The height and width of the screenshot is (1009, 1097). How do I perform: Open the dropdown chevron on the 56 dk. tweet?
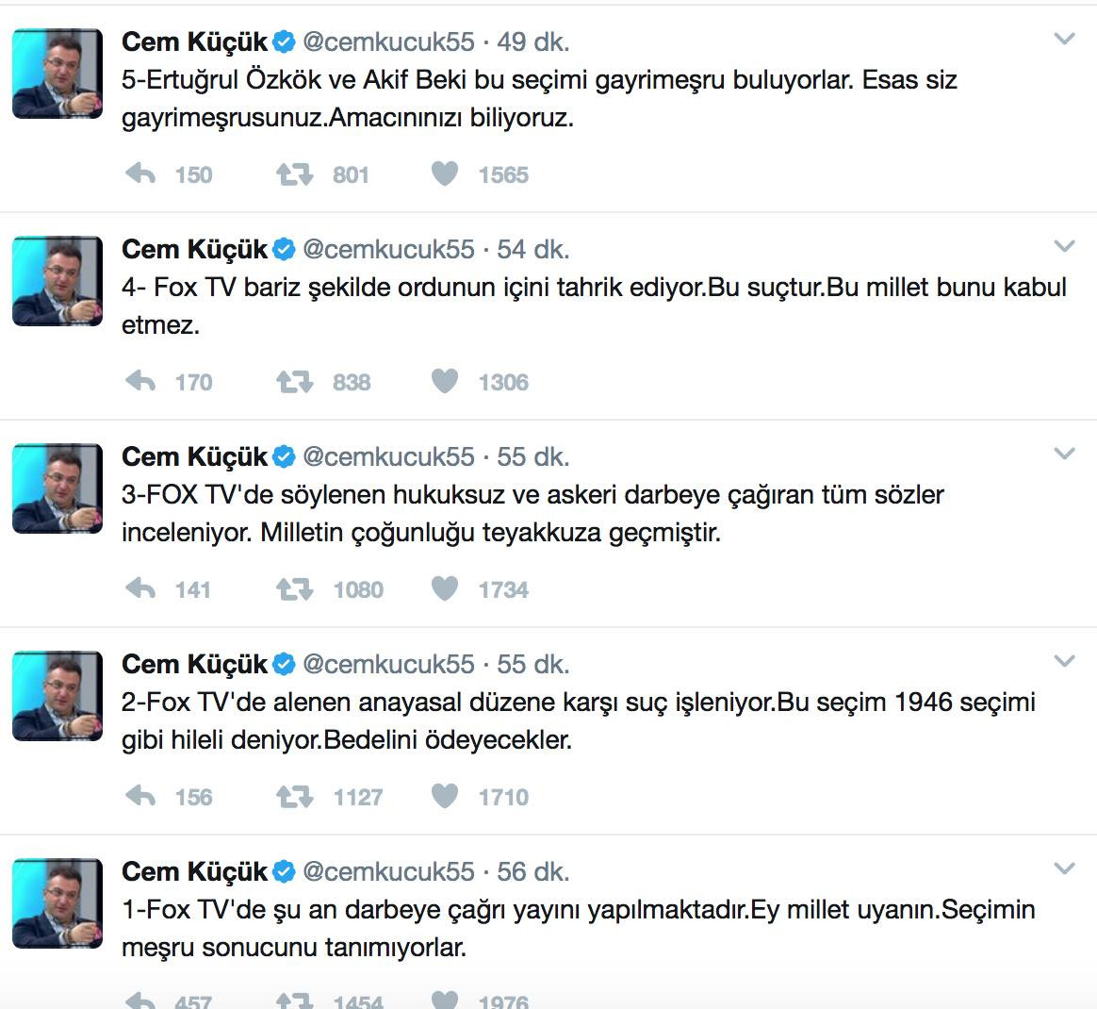point(1064,869)
